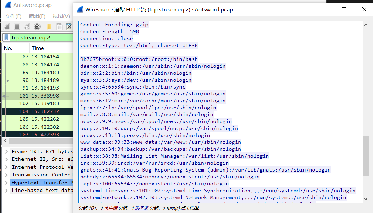
Task: Click the stream content vertical scrollbar thumb
Action: click(366, 156)
